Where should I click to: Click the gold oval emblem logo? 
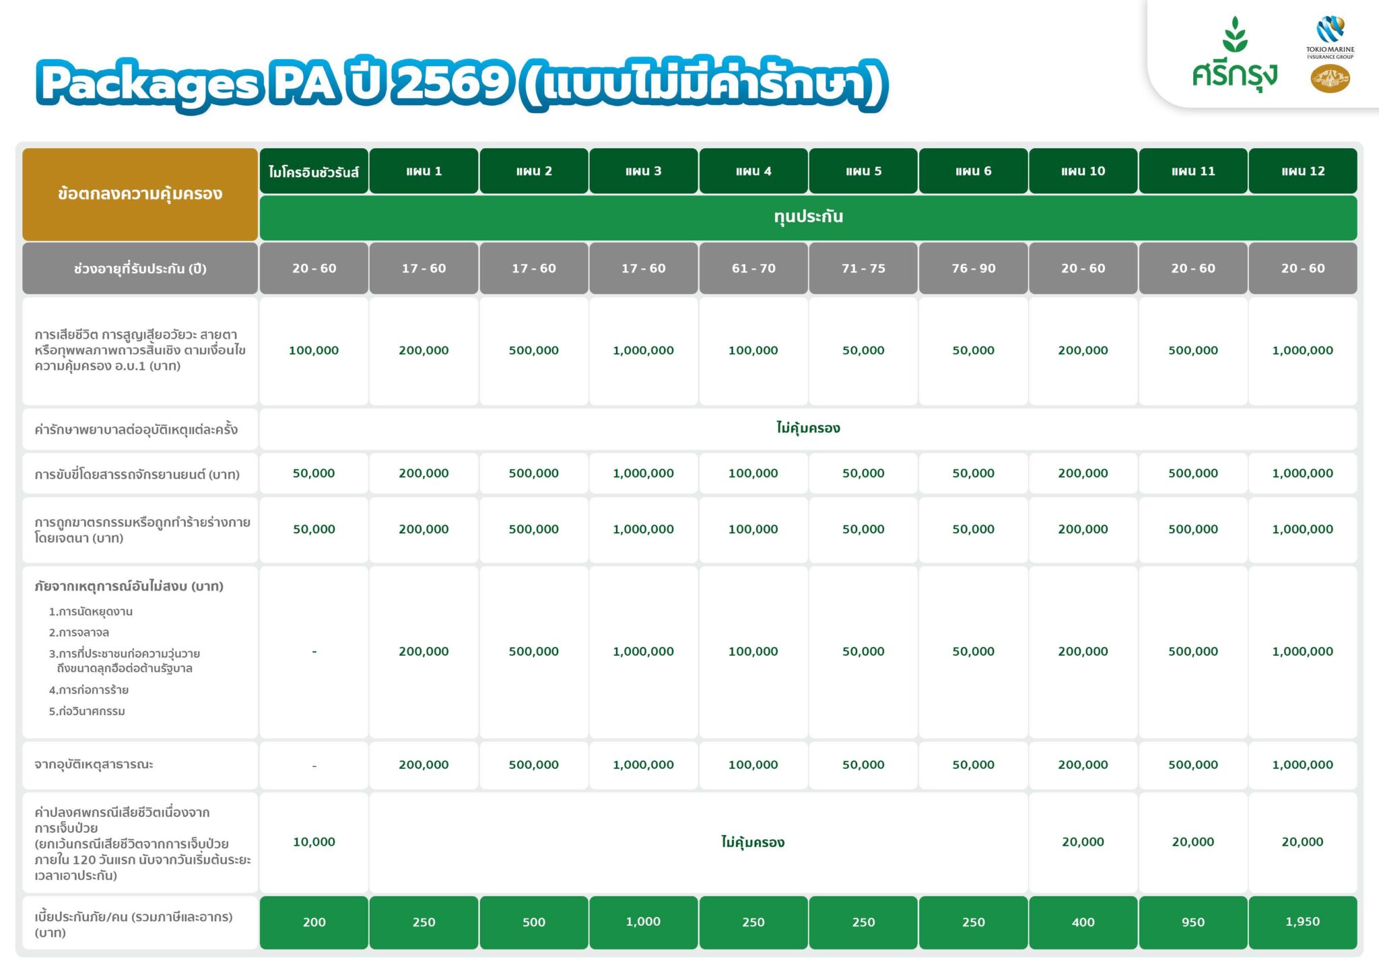tap(1330, 79)
